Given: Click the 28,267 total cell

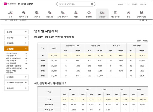Looking at the screenshot, I should click(142, 56).
